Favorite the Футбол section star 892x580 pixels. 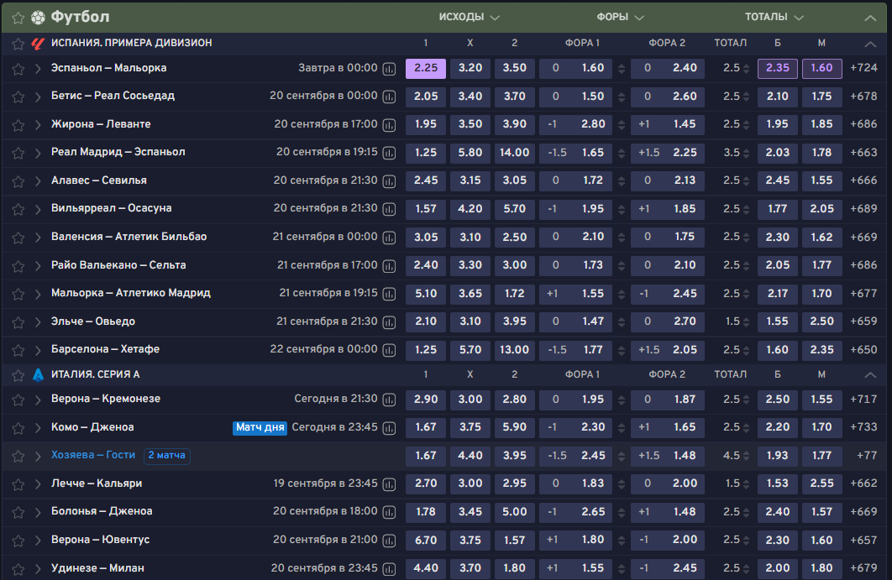pyautogui.click(x=18, y=18)
